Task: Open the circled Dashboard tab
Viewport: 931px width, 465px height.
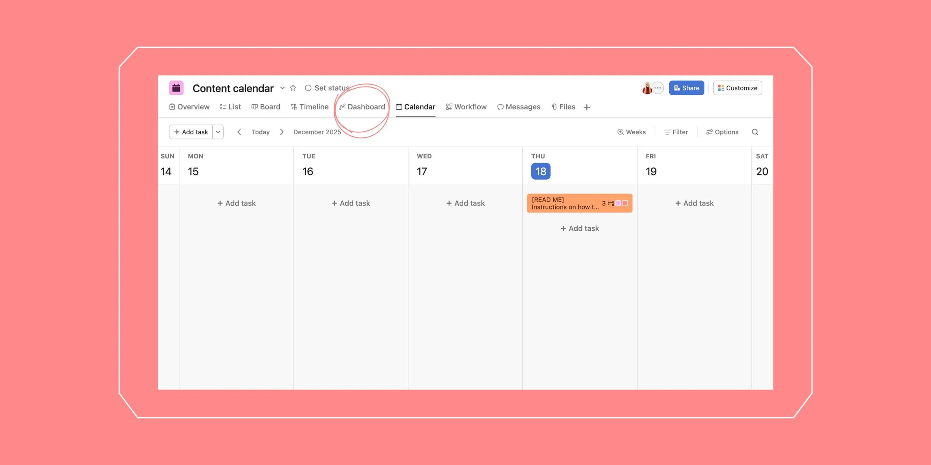Action: 362,107
